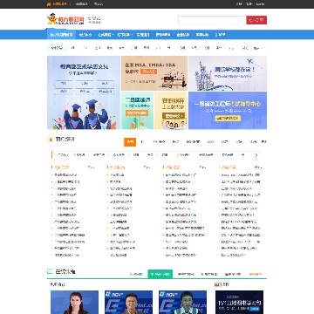Click the orange button on green second-level constructor banner

point(137,113)
